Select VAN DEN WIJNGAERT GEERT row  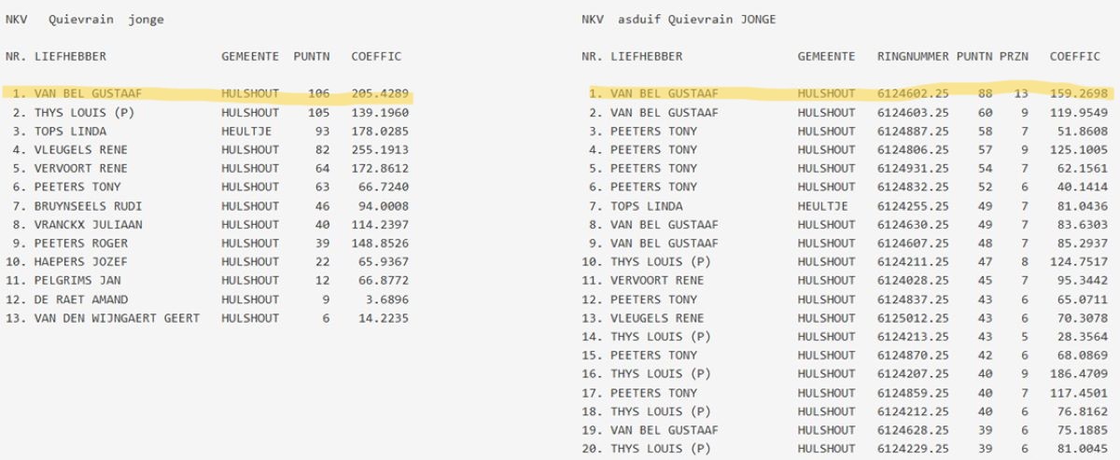pos(117,318)
